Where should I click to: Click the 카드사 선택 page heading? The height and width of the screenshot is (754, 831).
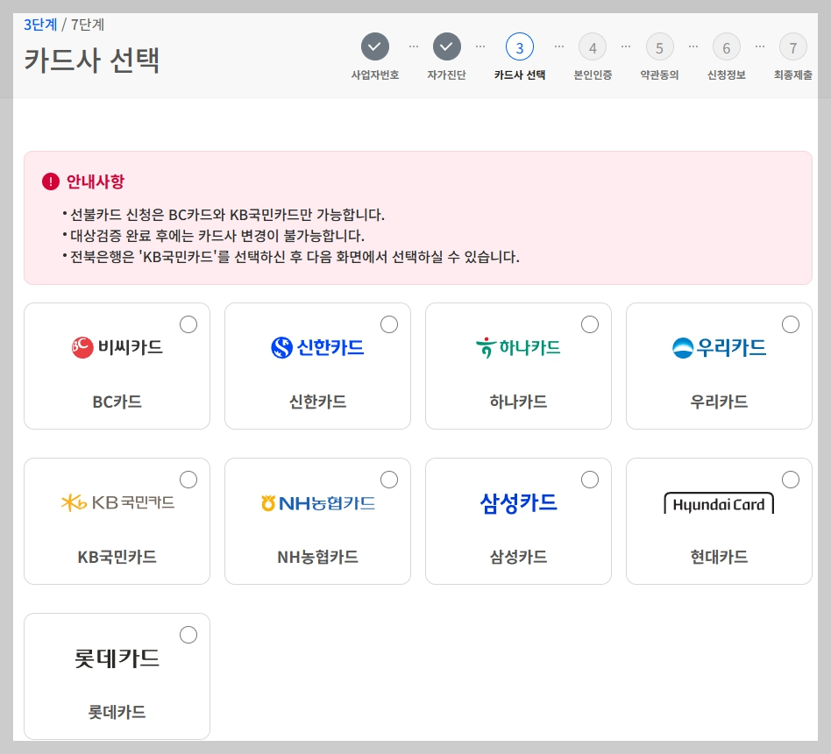point(92,60)
